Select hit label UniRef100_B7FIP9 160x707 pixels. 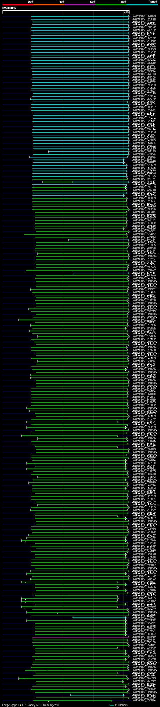coord(143,93)
